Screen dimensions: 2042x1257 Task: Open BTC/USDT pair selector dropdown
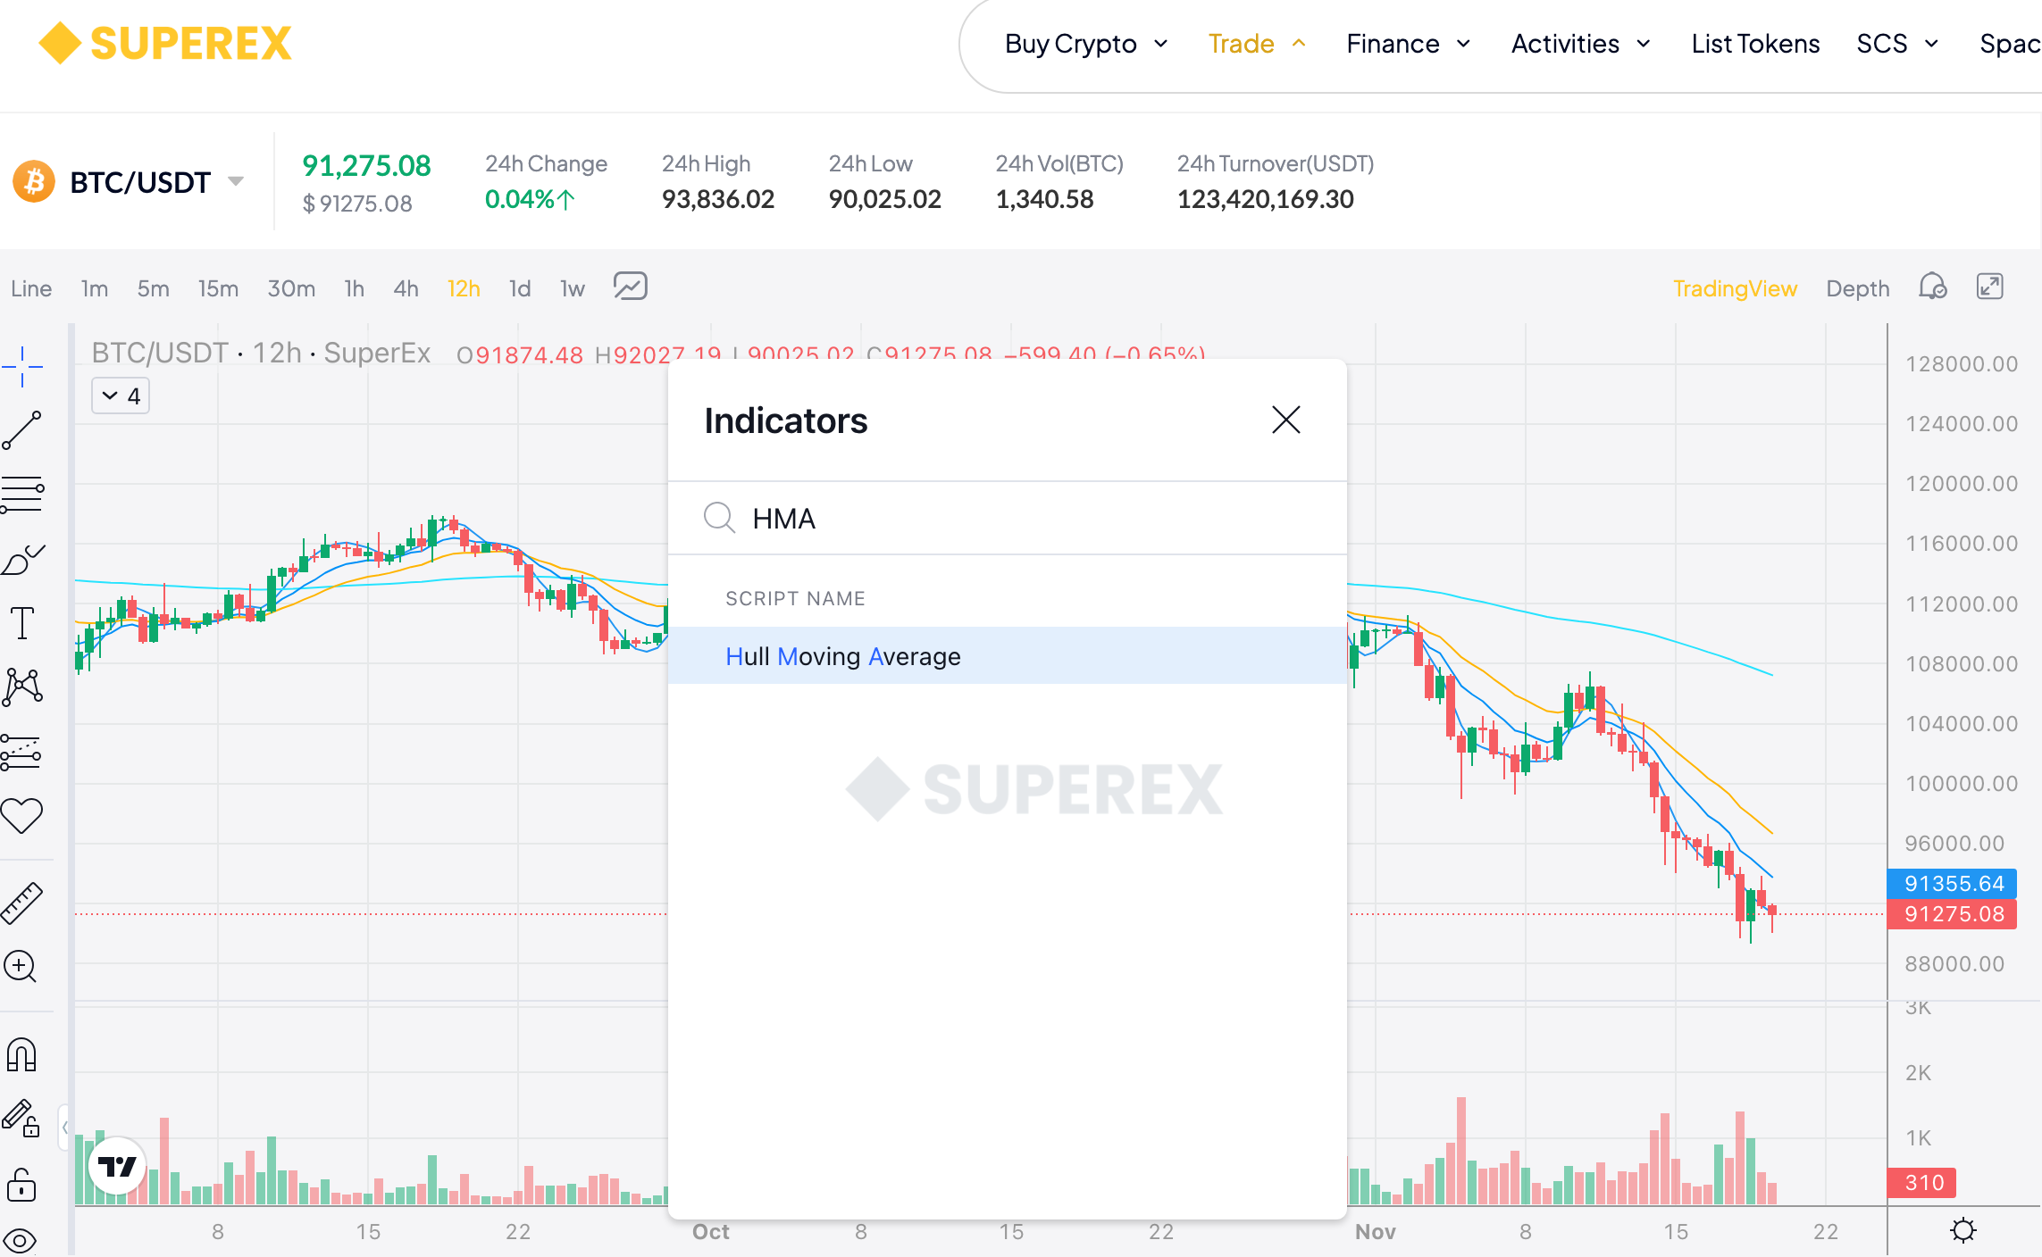pos(236,182)
